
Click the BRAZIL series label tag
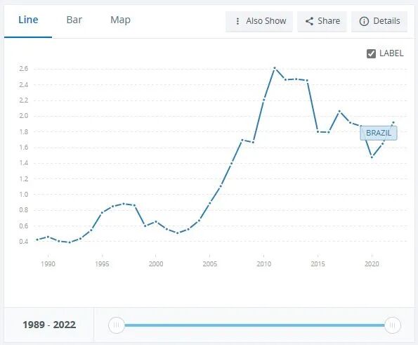[379, 133]
